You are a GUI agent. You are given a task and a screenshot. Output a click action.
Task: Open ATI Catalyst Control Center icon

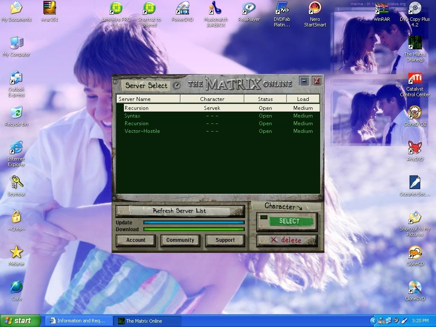click(415, 85)
